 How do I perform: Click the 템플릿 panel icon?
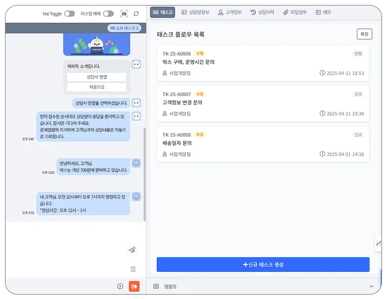(156, 286)
